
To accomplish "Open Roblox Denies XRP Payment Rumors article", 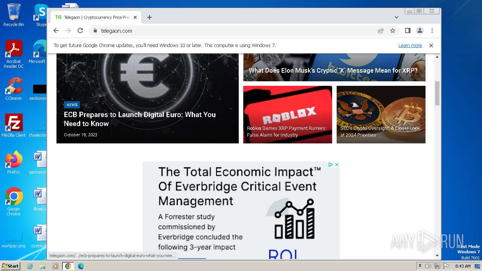I will pos(287,131).
